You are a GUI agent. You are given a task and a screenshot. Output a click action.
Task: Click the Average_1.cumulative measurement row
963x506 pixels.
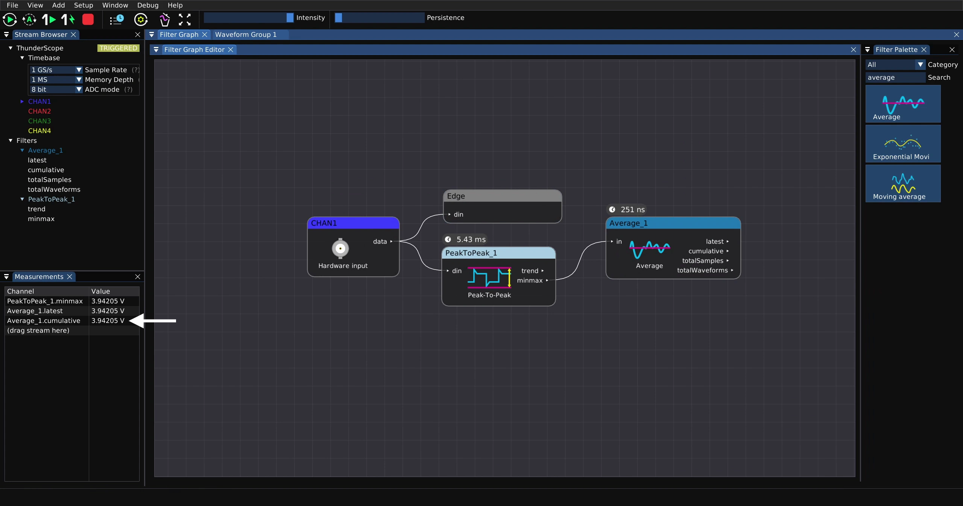(72, 321)
